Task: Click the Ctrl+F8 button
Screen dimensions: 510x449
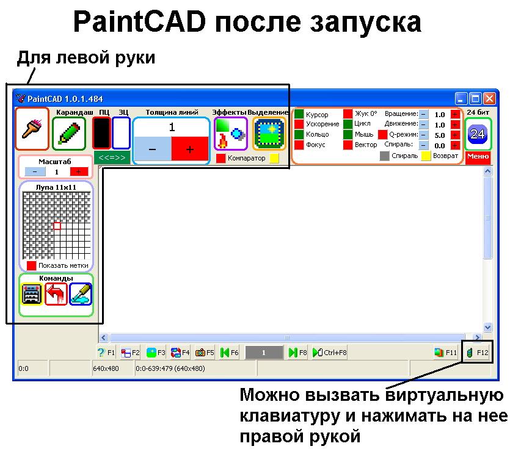Action: [x=329, y=353]
